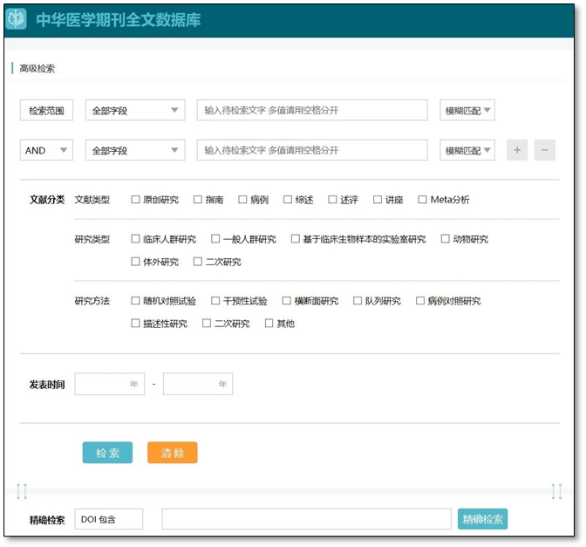Check the 病例 checkbox
The image size is (586, 547).
[242, 200]
